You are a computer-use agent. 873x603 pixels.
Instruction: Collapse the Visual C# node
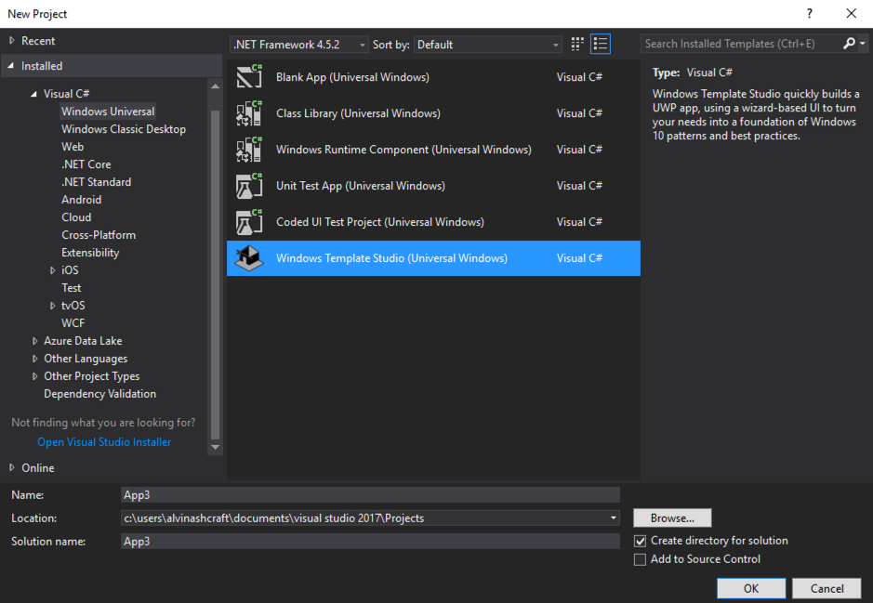(x=34, y=94)
